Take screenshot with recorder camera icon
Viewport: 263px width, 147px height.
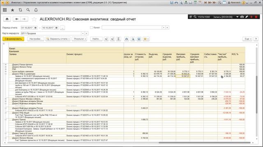coord(242,17)
